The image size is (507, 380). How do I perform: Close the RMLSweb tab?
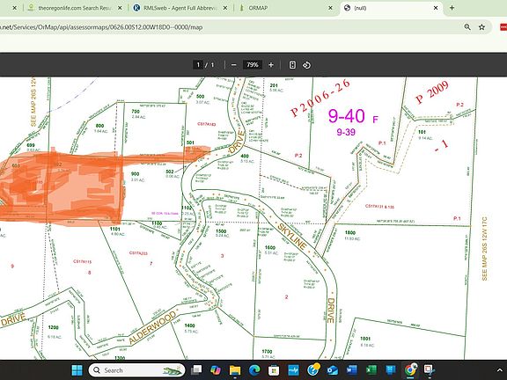coord(225,8)
